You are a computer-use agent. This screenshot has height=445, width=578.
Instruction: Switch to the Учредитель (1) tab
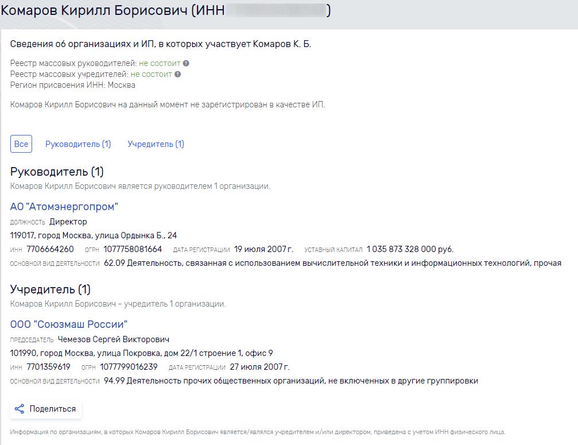tap(156, 144)
